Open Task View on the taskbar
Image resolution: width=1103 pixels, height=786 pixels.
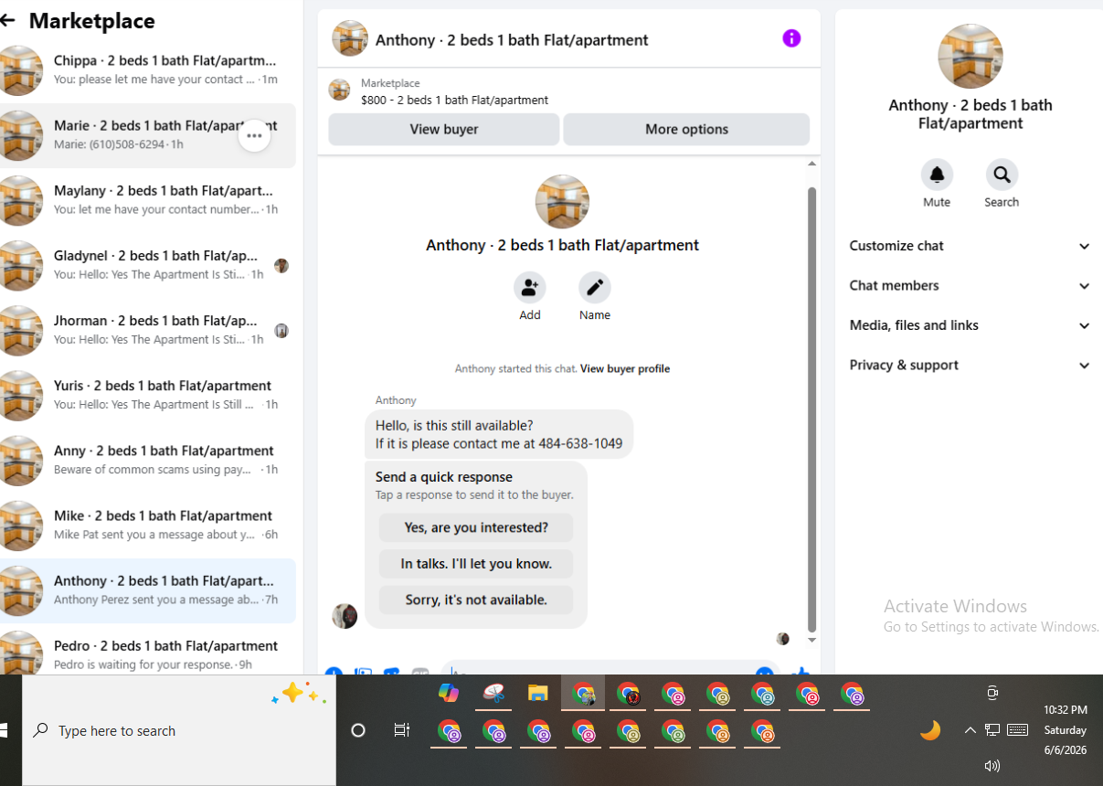(401, 730)
